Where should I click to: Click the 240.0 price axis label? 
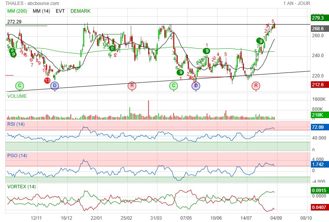(318, 56)
